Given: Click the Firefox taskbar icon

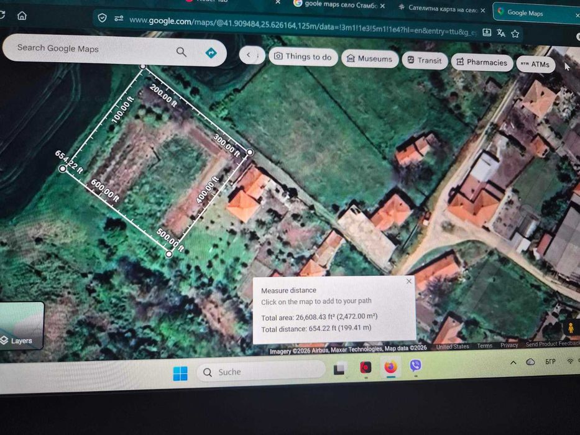Looking at the screenshot, I should (x=390, y=367).
